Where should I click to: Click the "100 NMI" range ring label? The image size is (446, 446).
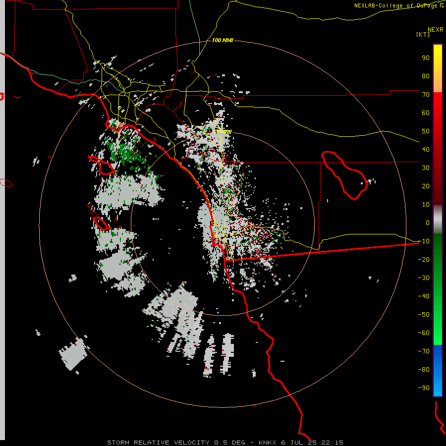tap(223, 41)
